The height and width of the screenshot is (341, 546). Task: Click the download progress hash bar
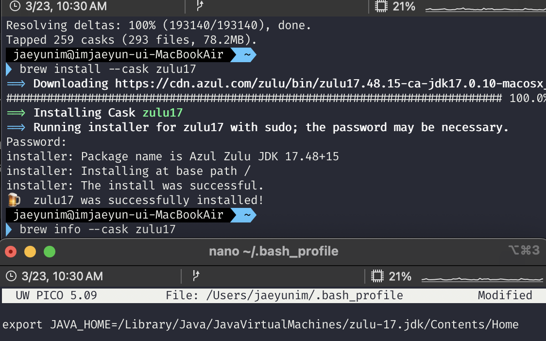click(x=254, y=98)
